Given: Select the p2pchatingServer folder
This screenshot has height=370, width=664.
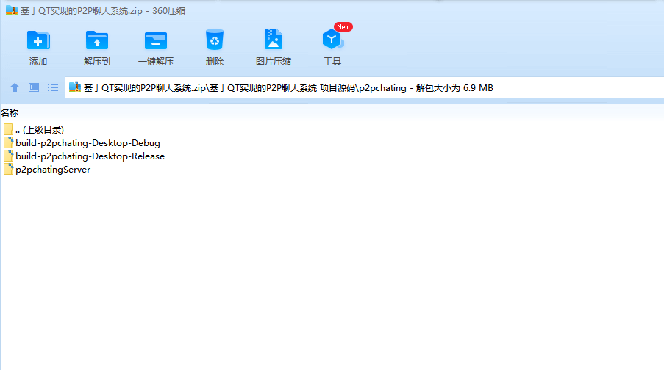Looking at the screenshot, I should pyautogui.click(x=47, y=169).
